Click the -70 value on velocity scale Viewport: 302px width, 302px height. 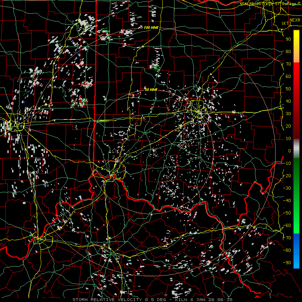(287, 238)
